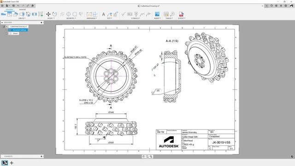This screenshot has height=166, width=295.
Task: Click the Pan hand icon
Action: [x=143, y=157]
